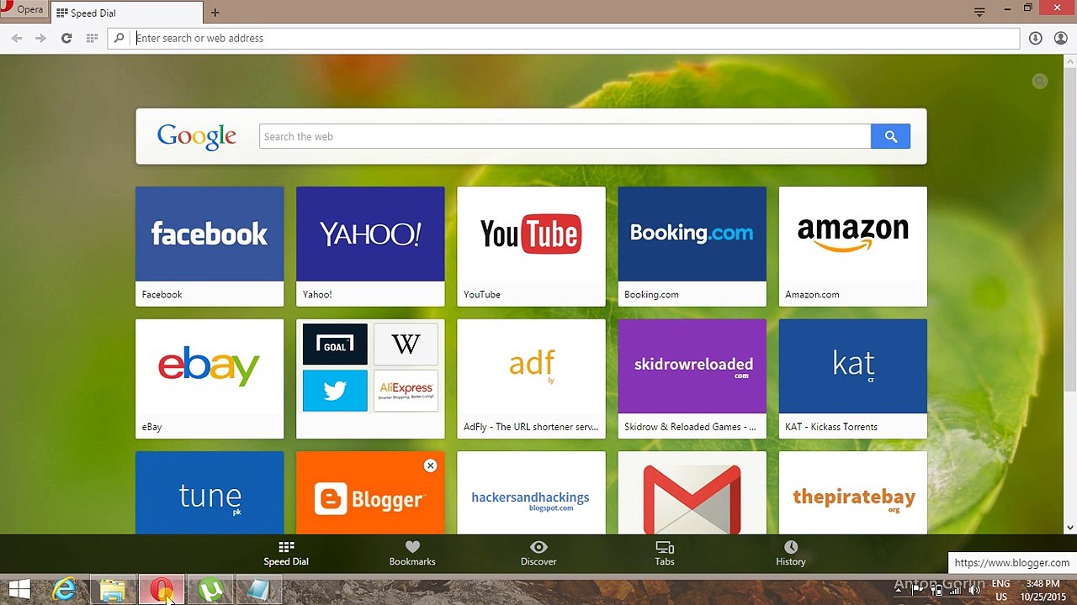
Task: Open the speed dial folder containing Twitter
Action: (370, 378)
